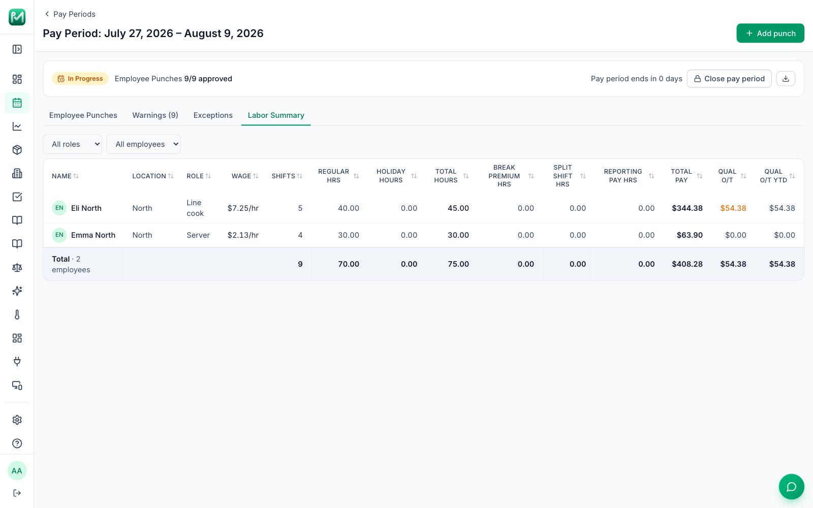The height and width of the screenshot is (508, 813).
Task: Sort table by Location column
Action: point(153,176)
